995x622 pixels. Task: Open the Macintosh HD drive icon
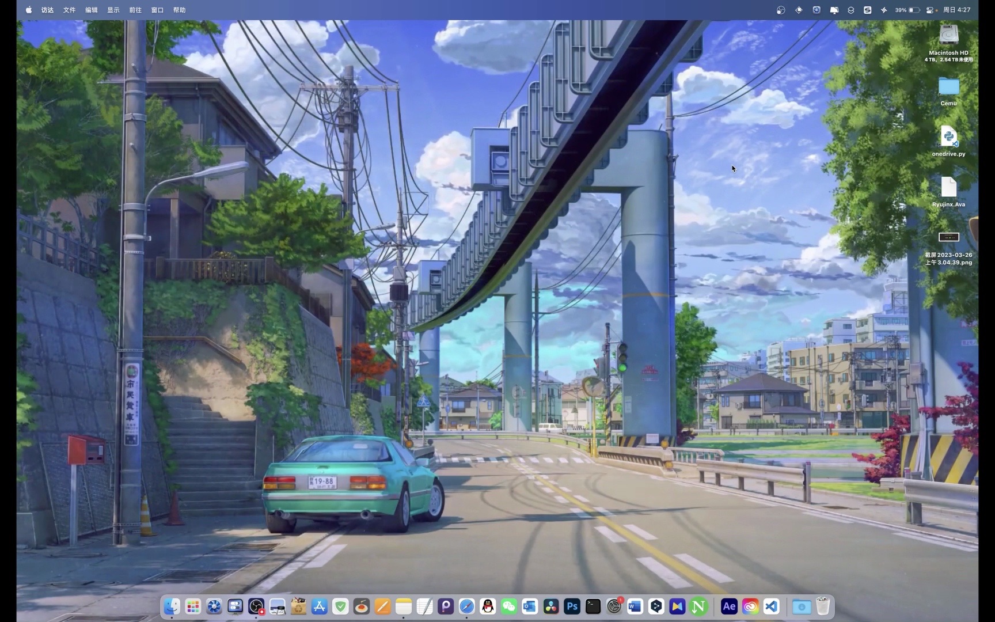coord(948,35)
